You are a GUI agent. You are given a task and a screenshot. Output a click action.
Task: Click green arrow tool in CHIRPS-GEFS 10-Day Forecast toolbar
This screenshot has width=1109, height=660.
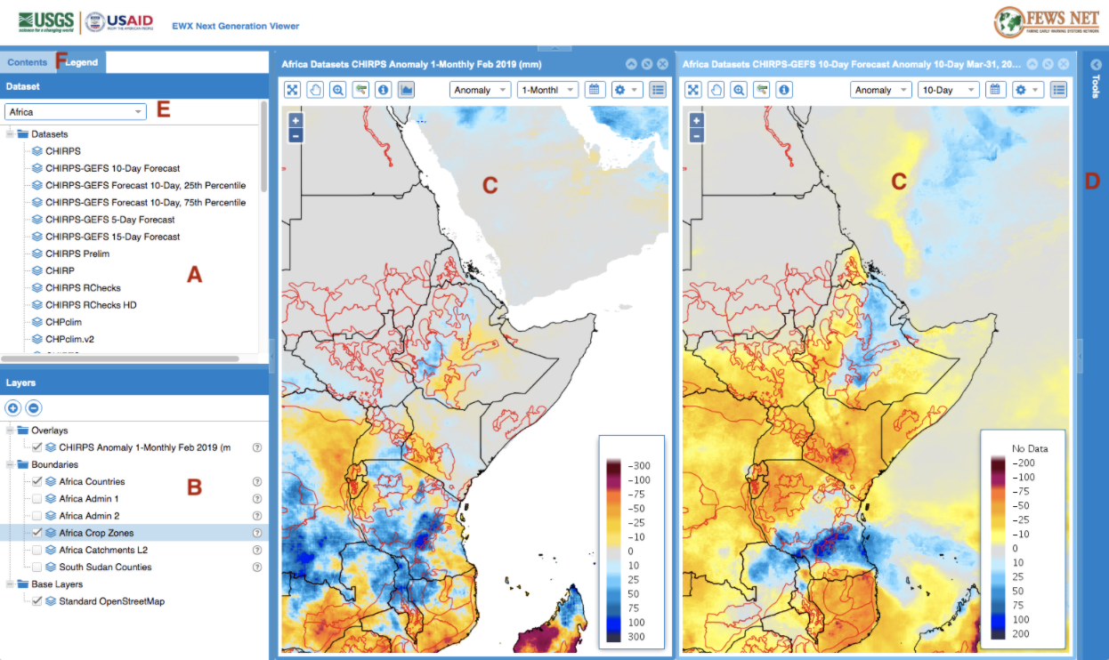coord(761,90)
